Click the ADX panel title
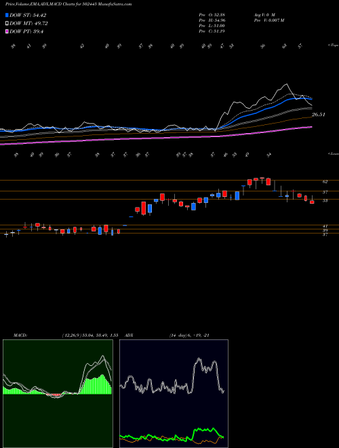The width and height of the screenshot is (339, 448). point(129,335)
